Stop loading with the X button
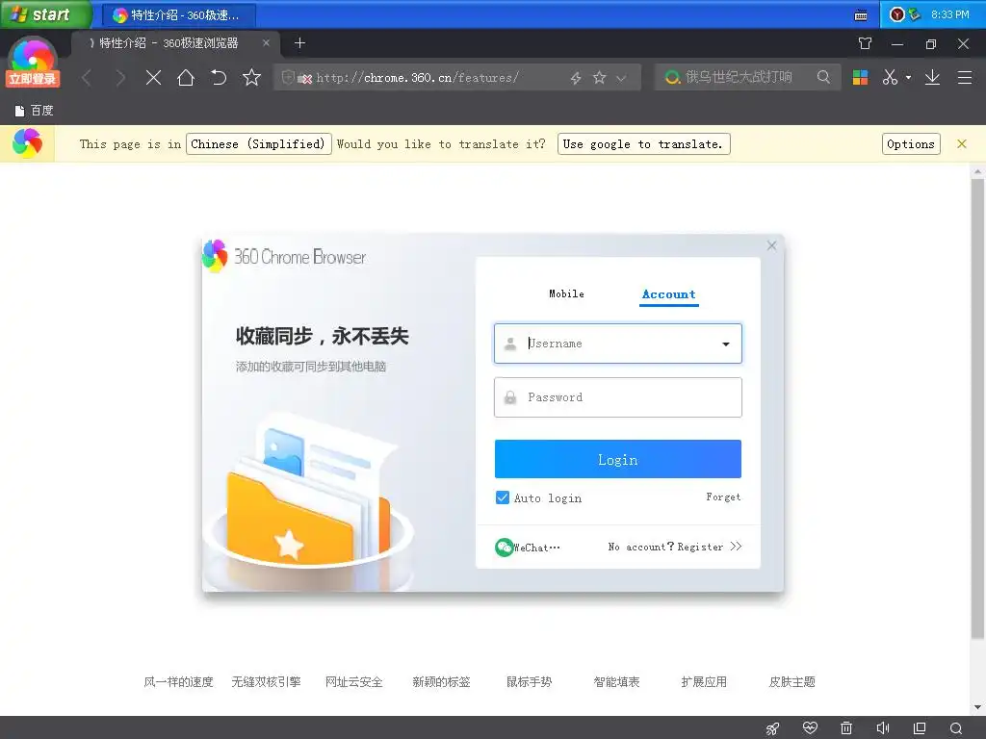Image resolution: width=986 pixels, height=739 pixels. 153,78
